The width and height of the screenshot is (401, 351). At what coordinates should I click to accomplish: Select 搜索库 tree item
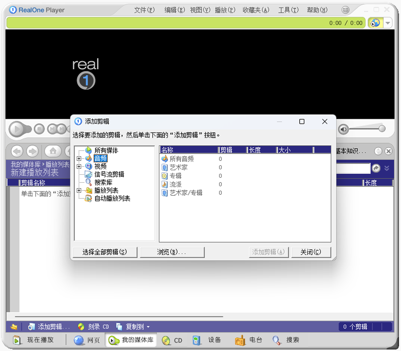coord(103,182)
